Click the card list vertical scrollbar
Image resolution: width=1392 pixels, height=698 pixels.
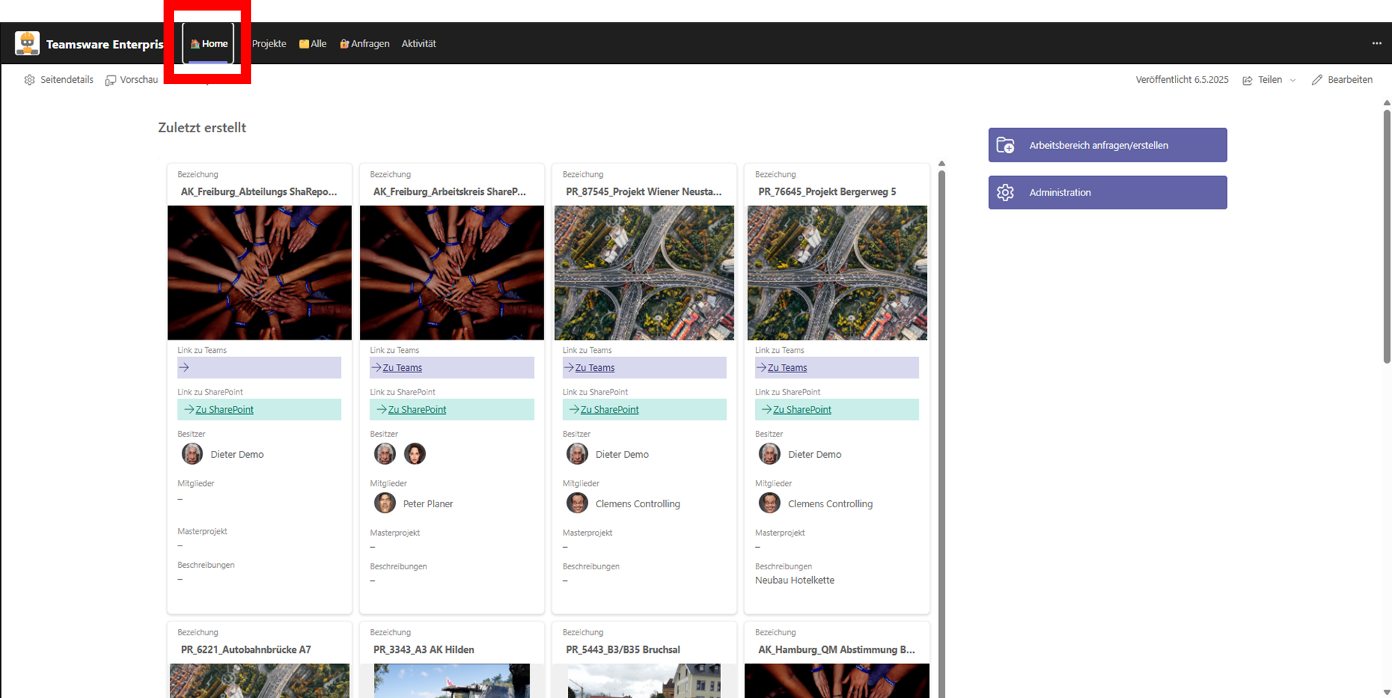(x=942, y=418)
